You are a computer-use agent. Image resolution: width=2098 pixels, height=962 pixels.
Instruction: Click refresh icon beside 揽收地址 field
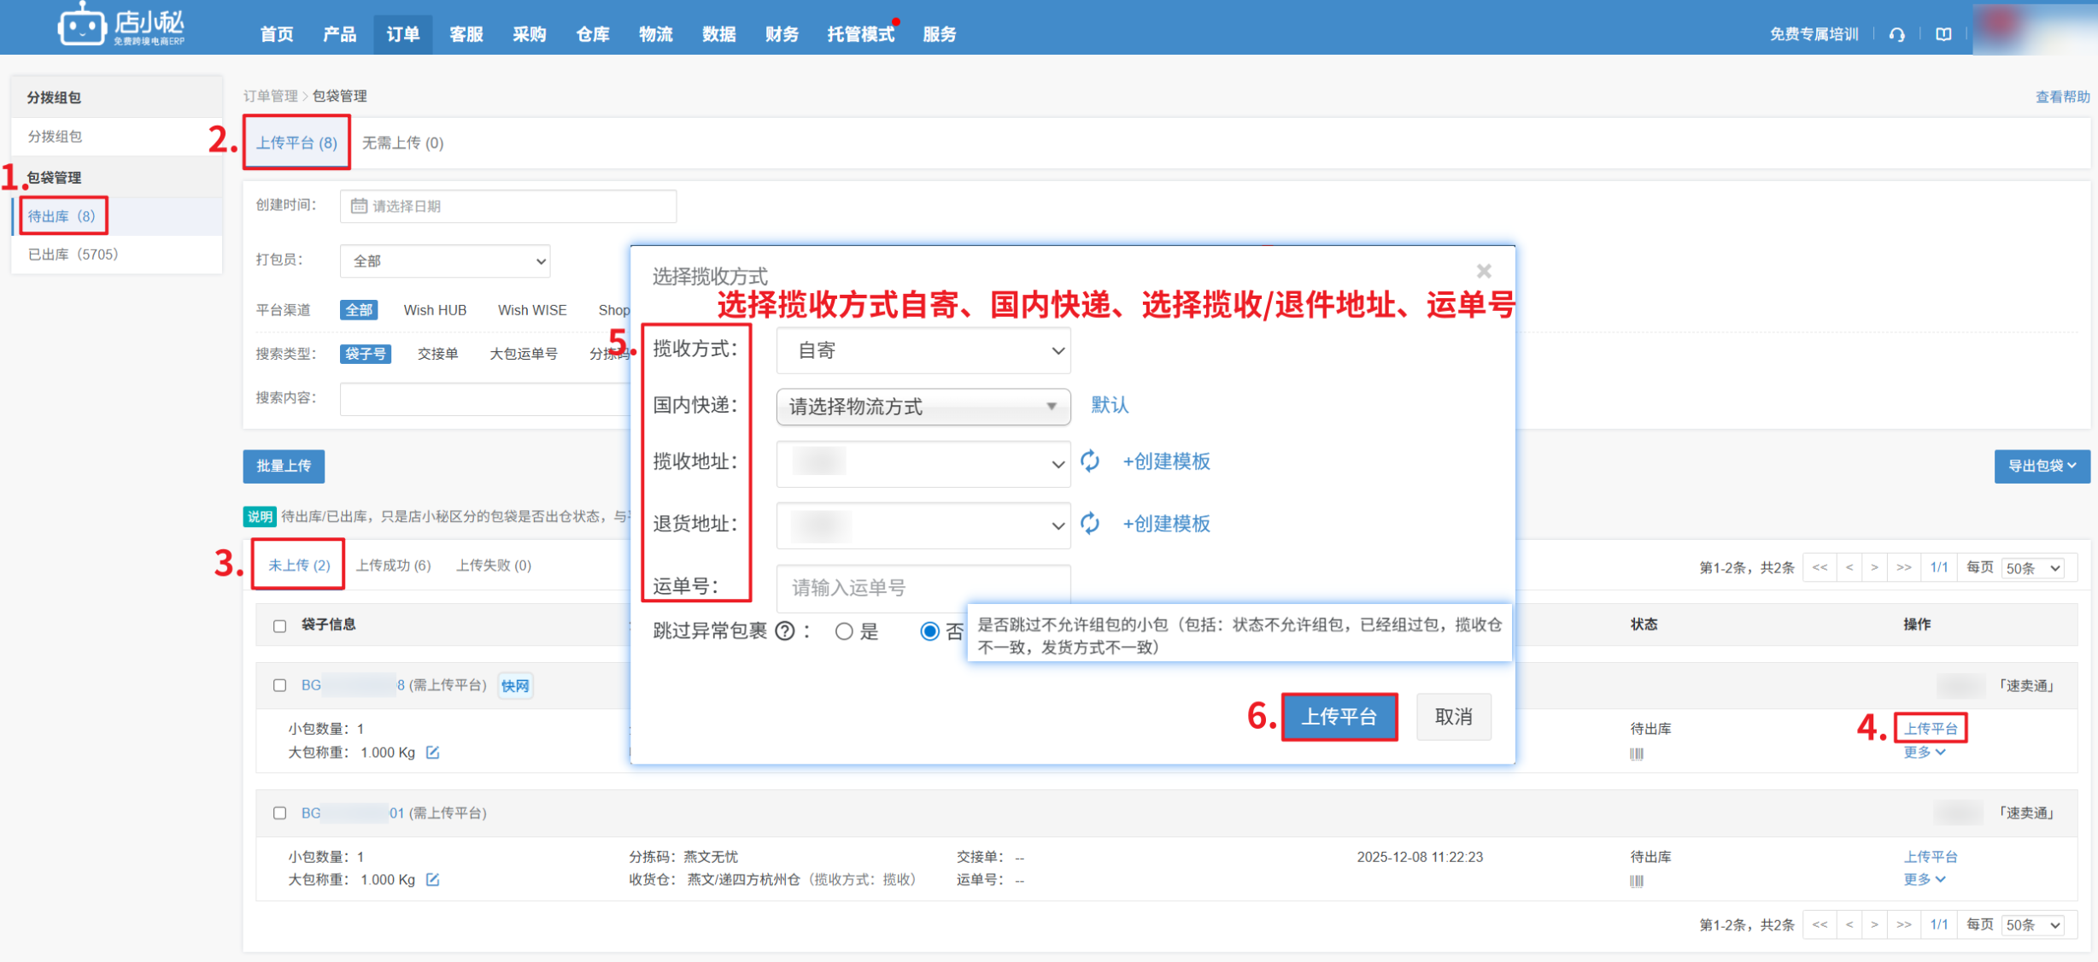1090,461
